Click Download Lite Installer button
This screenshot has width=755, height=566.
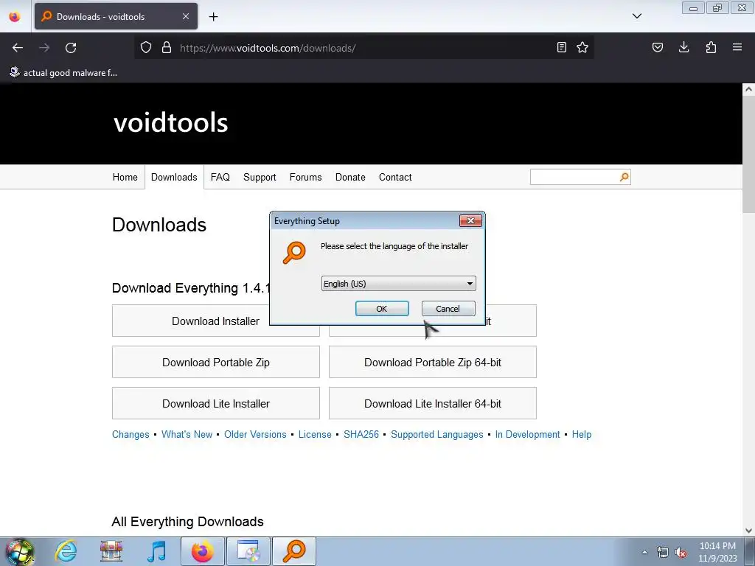(x=216, y=403)
